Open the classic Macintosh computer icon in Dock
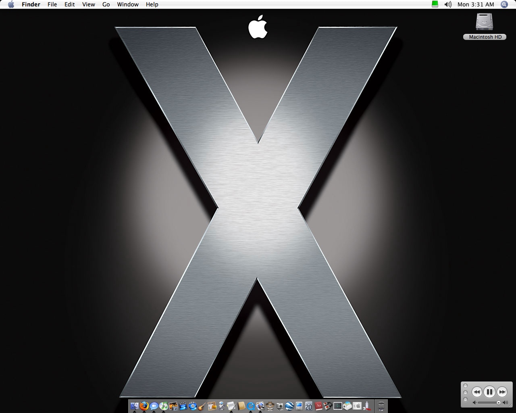The image size is (516, 413). pos(299,406)
